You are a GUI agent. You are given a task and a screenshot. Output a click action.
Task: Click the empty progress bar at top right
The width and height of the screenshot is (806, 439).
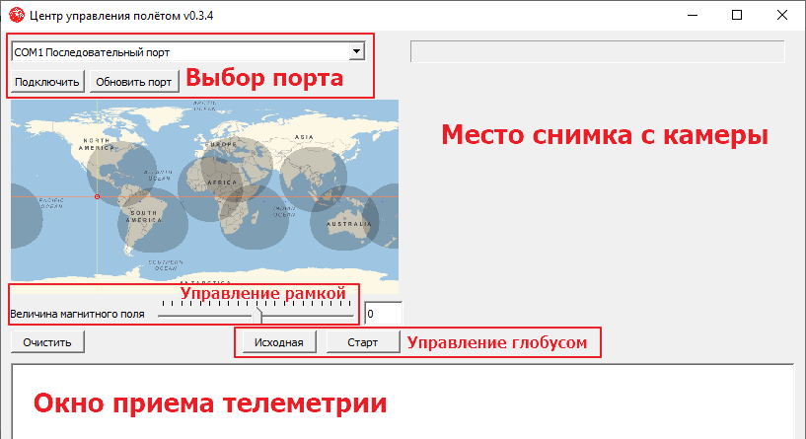[x=597, y=51]
